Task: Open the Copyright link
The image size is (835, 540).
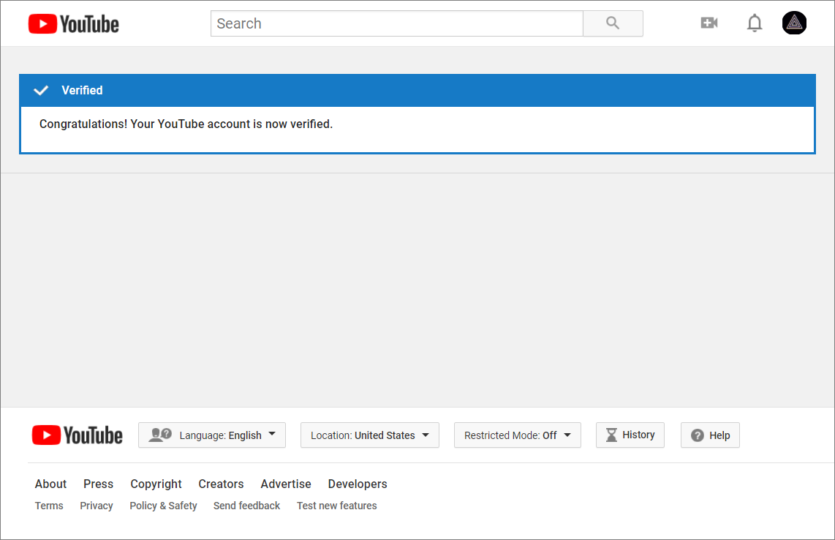Action: 156,484
